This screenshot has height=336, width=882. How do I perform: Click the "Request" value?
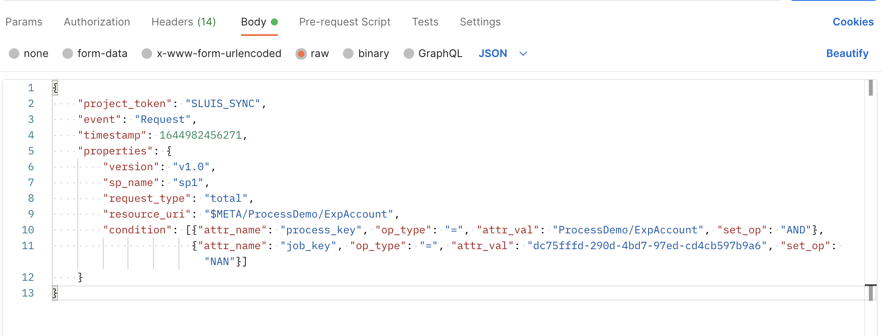(x=163, y=119)
